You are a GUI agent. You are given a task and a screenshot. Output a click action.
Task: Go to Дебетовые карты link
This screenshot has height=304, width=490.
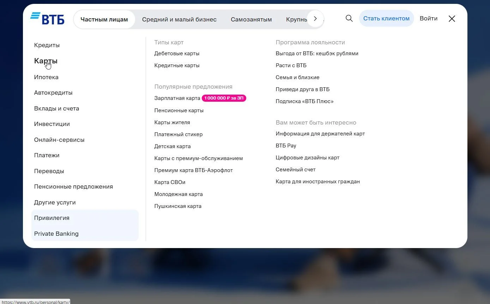(x=177, y=53)
